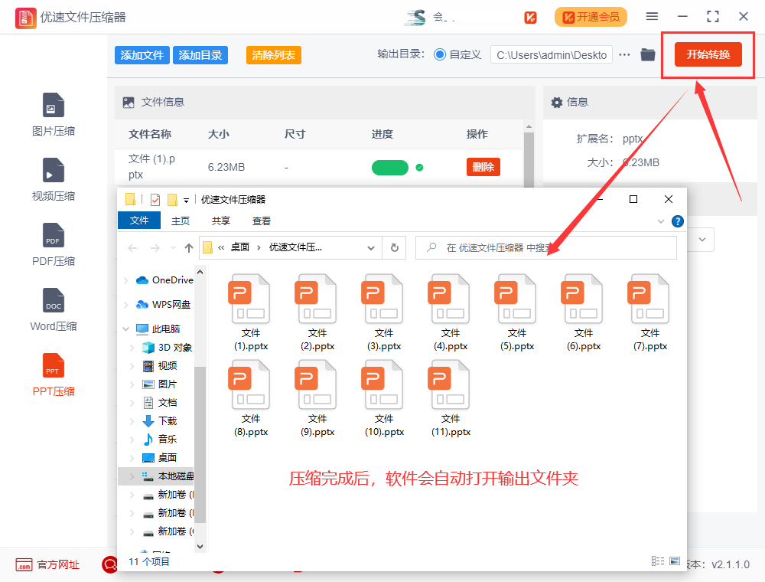Viewport: 765px width, 582px height.
Task: Toggle properties checkmark in explorer quick access
Action: [155, 199]
